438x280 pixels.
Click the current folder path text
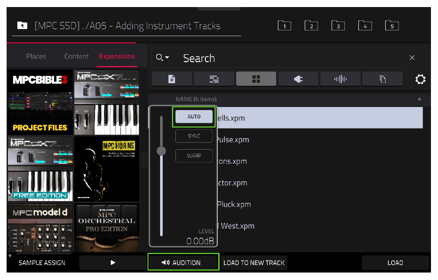tap(128, 26)
